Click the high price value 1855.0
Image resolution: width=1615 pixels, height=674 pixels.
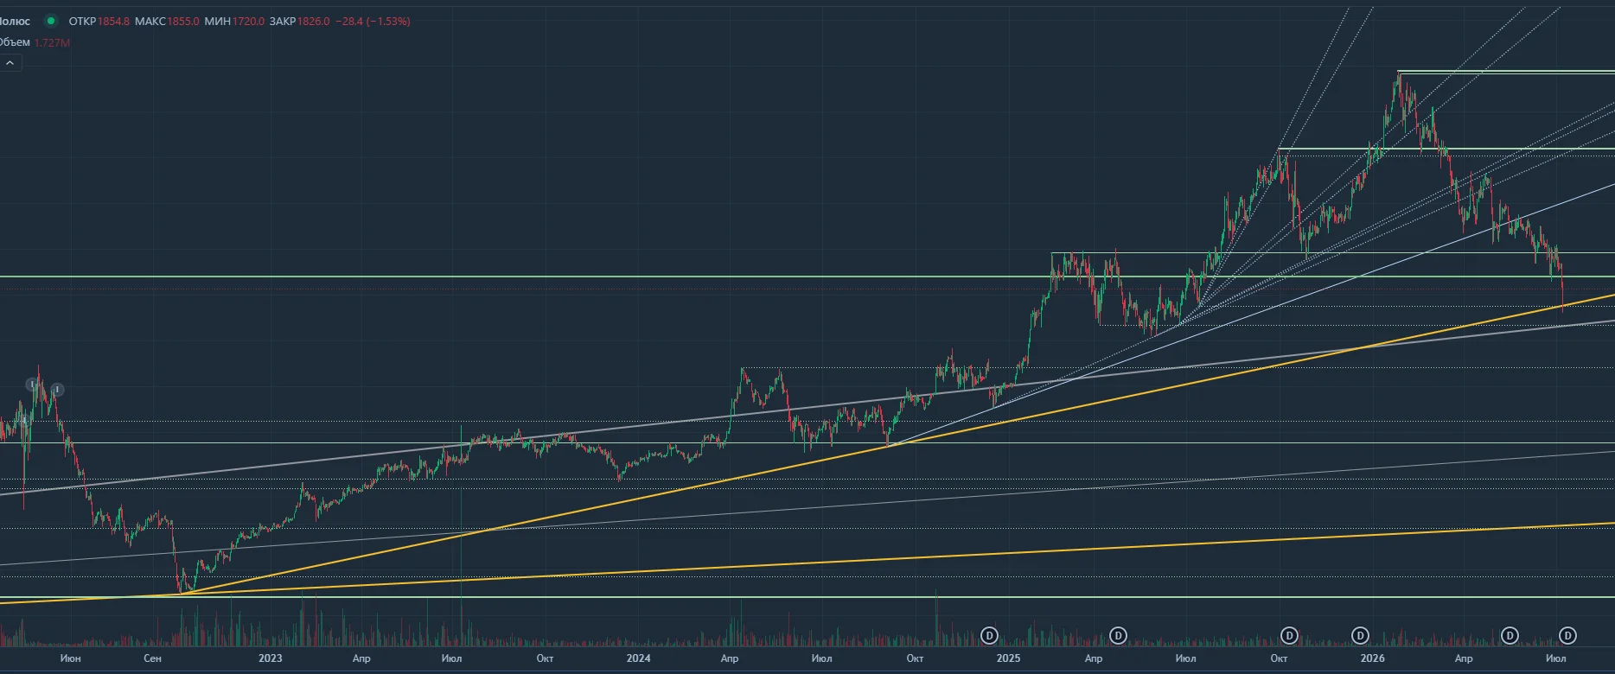(x=183, y=21)
